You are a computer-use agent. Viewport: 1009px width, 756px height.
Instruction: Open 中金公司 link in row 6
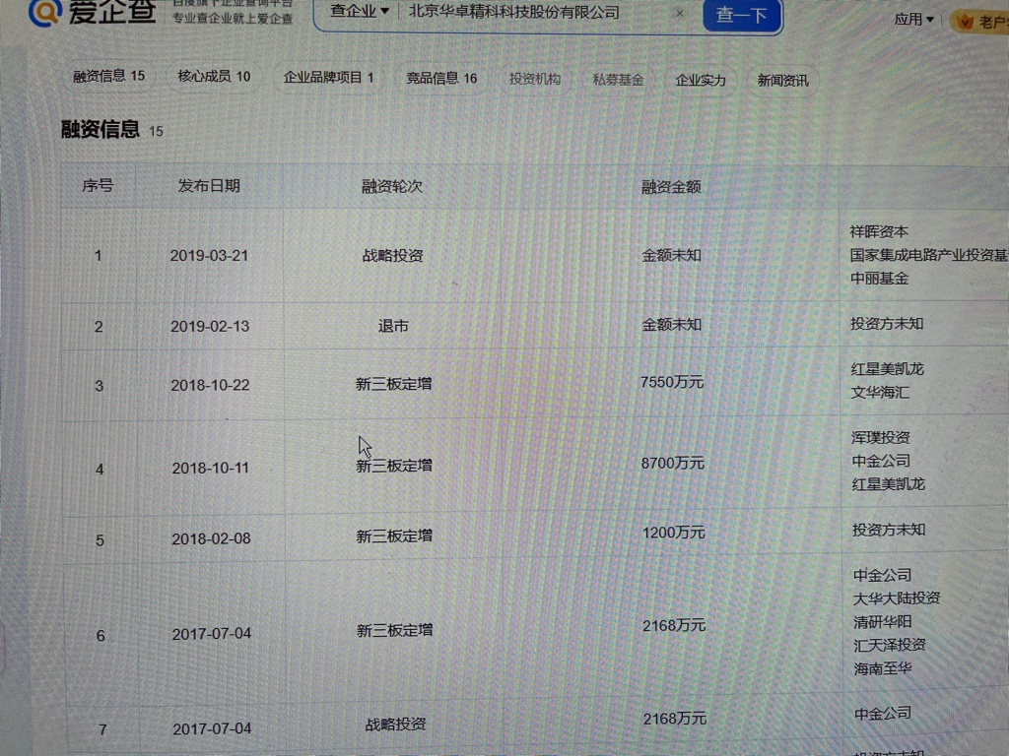[882, 575]
